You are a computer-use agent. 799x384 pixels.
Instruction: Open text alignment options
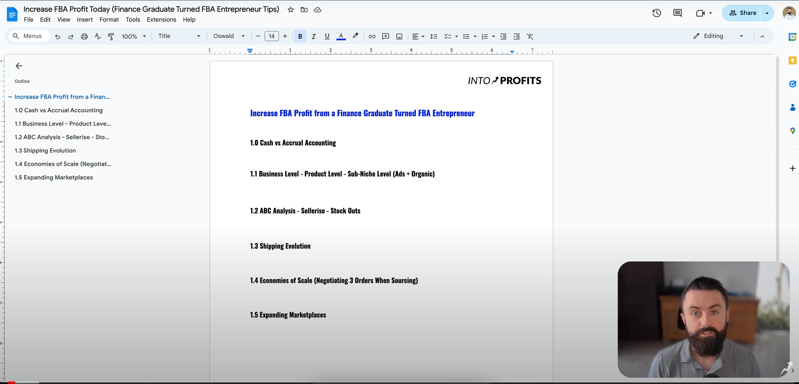tap(418, 37)
